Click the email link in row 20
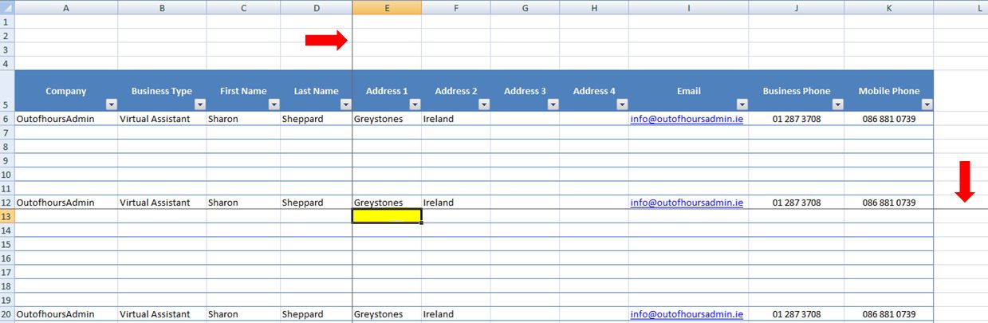This screenshot has height=323, width=988. 687,314
